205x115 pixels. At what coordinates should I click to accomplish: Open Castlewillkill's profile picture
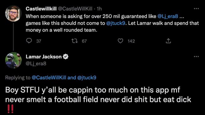tap(13, 13)
